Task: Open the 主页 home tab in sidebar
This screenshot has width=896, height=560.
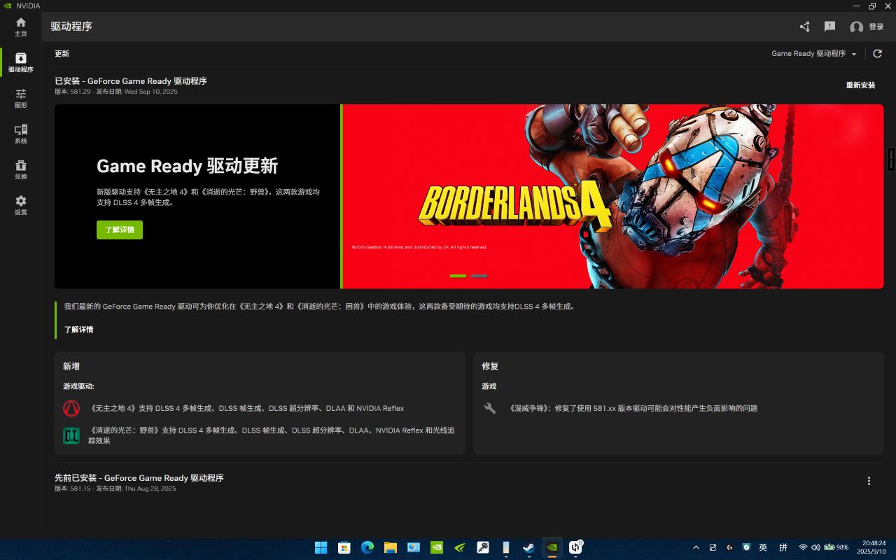Action: [21, 27]
